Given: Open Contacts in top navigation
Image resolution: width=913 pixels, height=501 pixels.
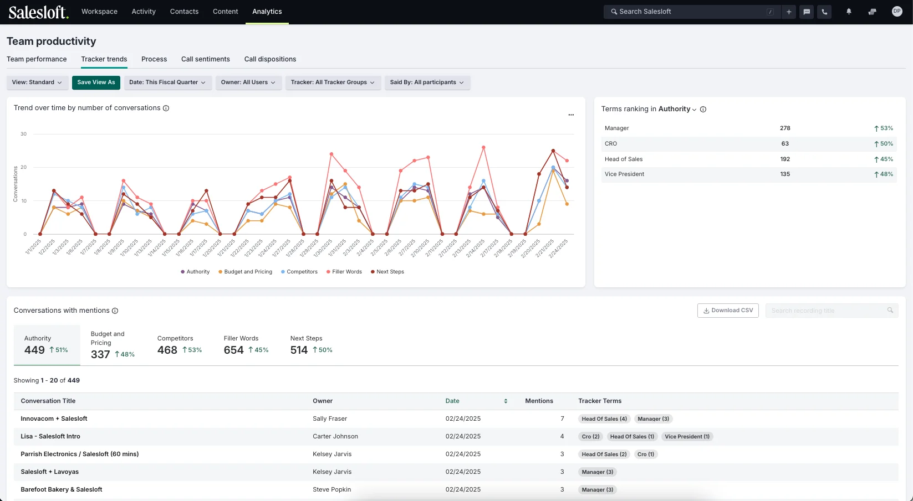Looking at the screenshot, I should 184,12.
